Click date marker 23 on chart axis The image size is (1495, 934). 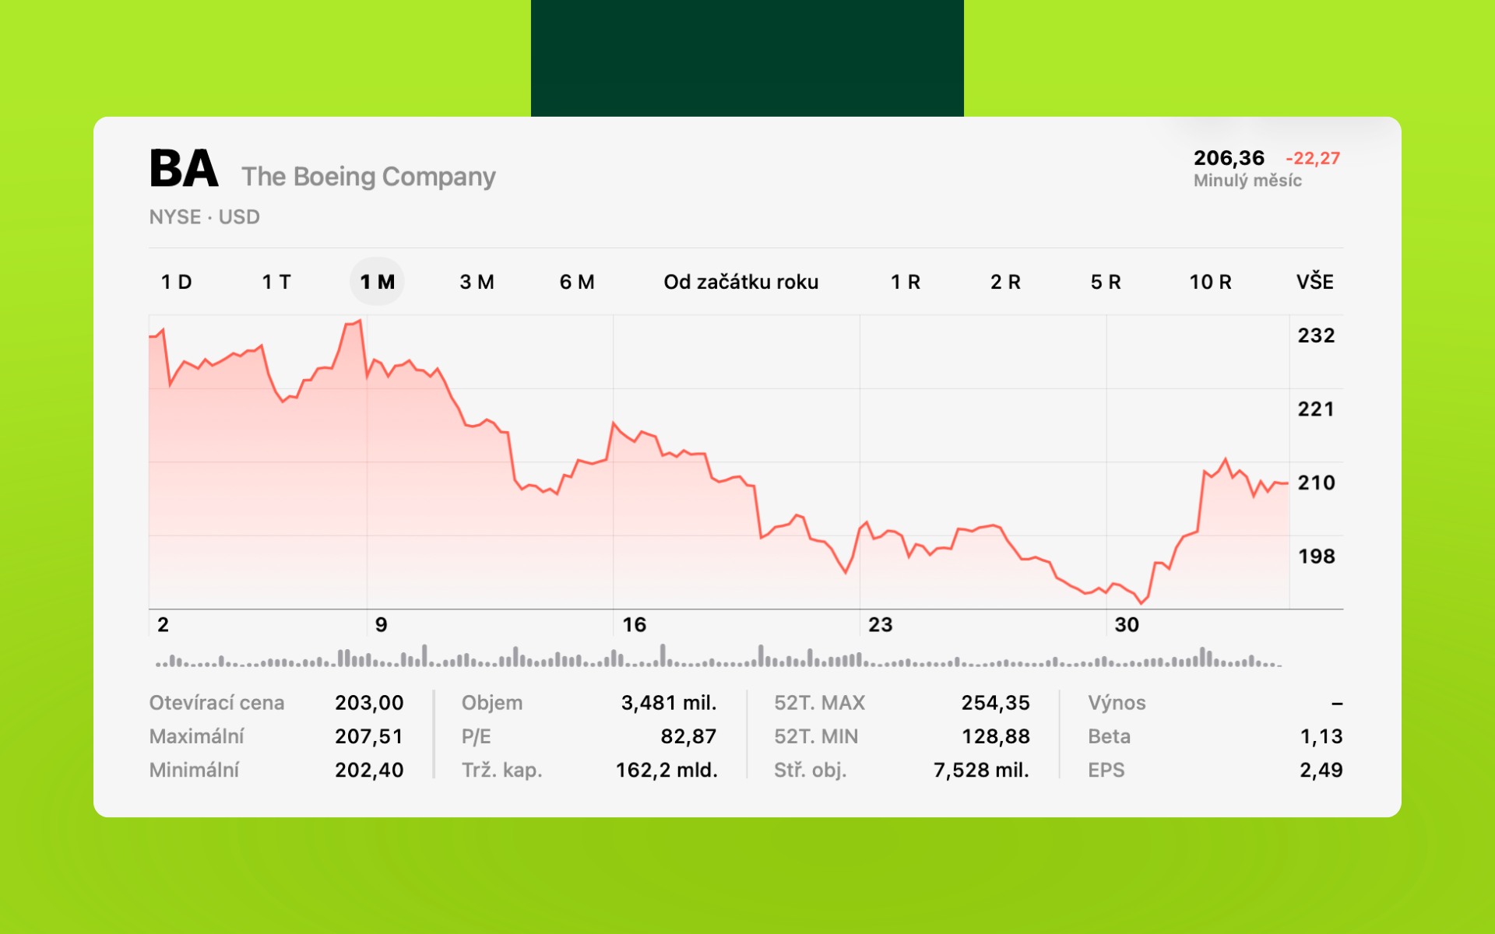click(880, 624)
